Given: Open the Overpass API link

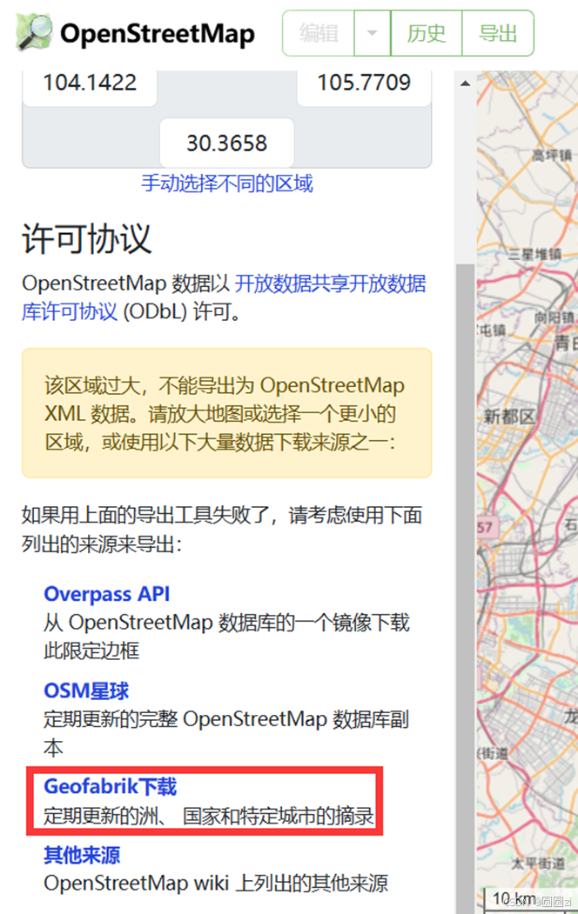Looking at the screenshot, I should click(x=107, y=594).
